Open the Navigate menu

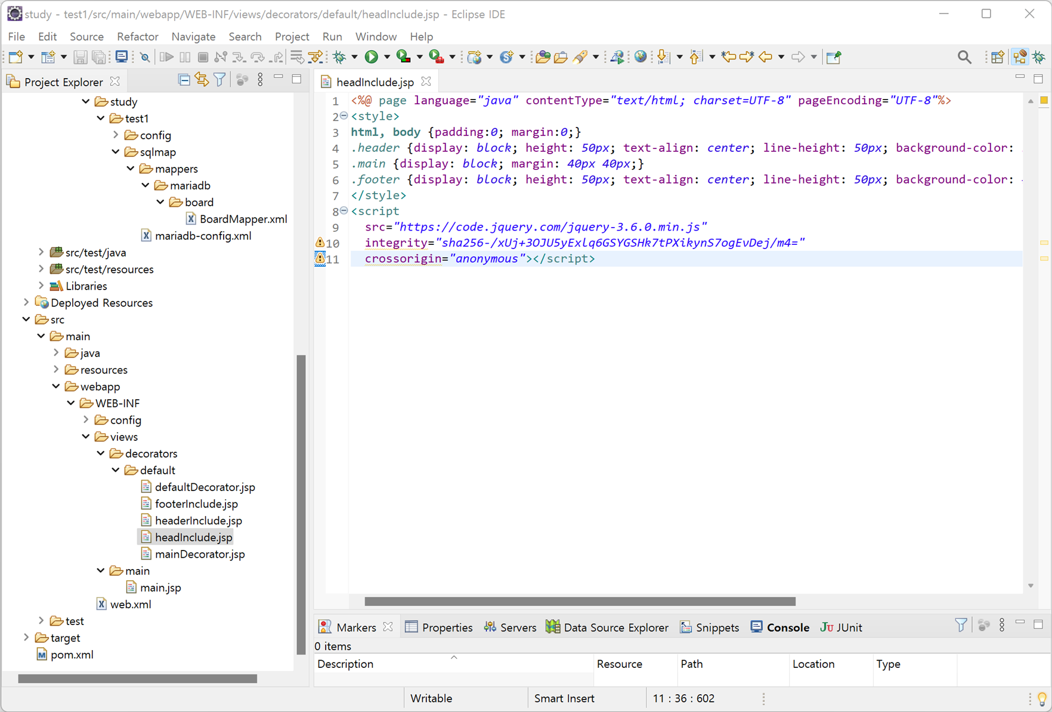(193, 36)
